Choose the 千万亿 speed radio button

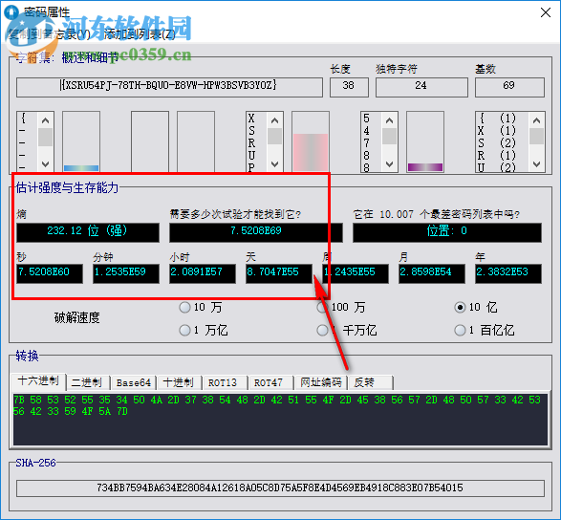pos(347,330)
